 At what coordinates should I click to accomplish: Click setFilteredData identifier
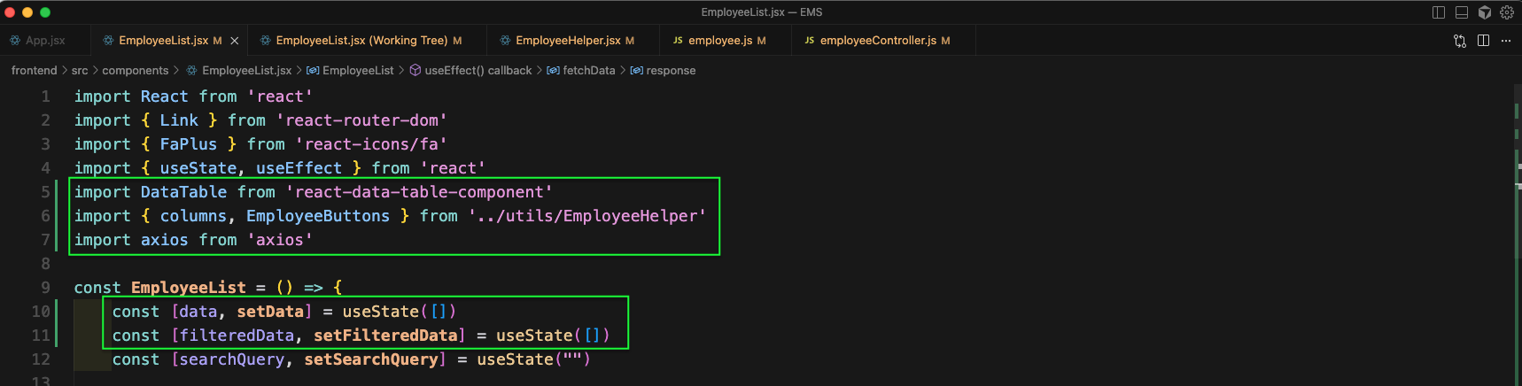pos(385,336)
